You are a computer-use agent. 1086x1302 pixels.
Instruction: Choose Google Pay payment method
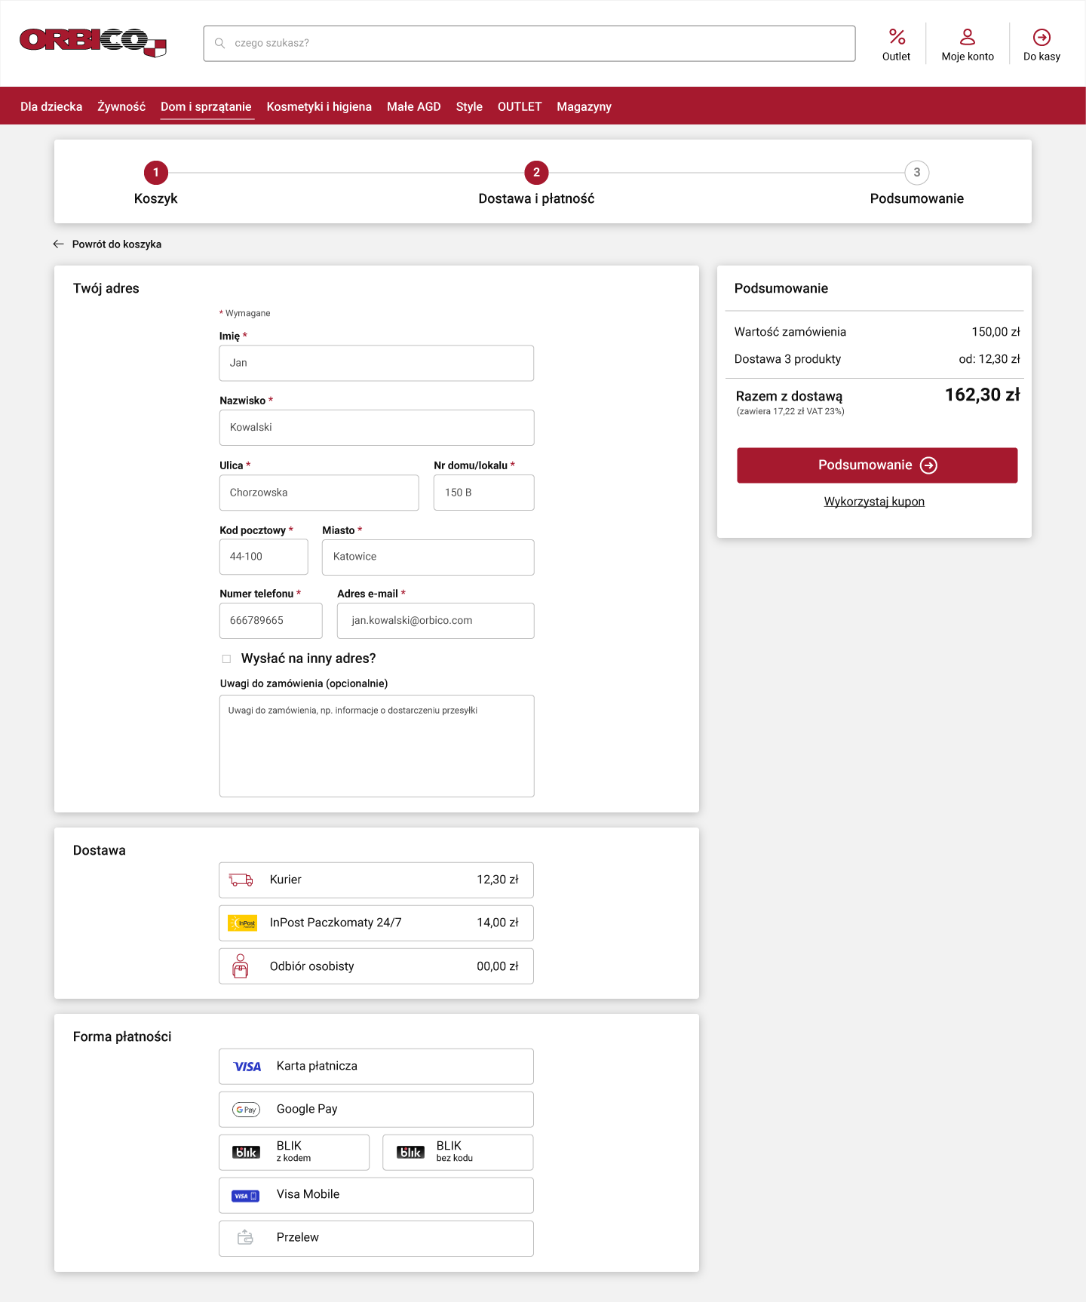click(376, 1109)
